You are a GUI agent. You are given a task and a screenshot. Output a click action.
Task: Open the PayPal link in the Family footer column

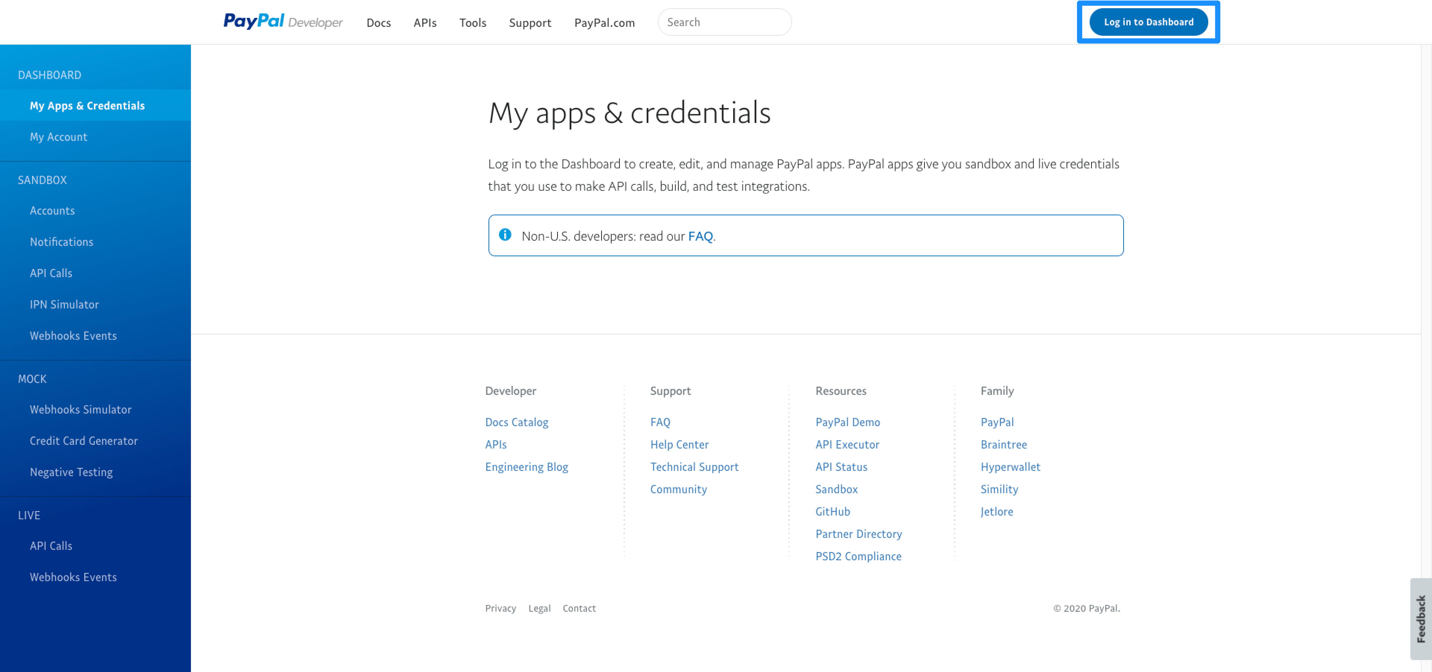(x=997, y=422)
